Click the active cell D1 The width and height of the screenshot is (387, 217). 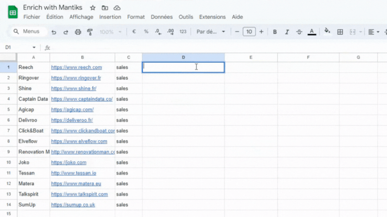[183, 67]
